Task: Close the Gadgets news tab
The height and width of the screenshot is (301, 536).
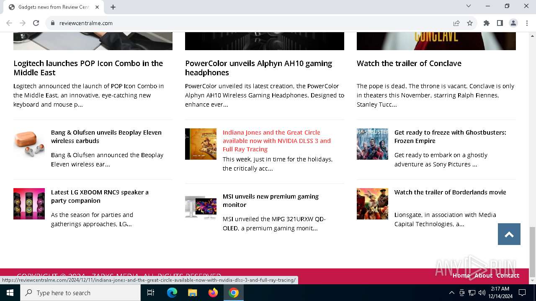Action: 97,7
